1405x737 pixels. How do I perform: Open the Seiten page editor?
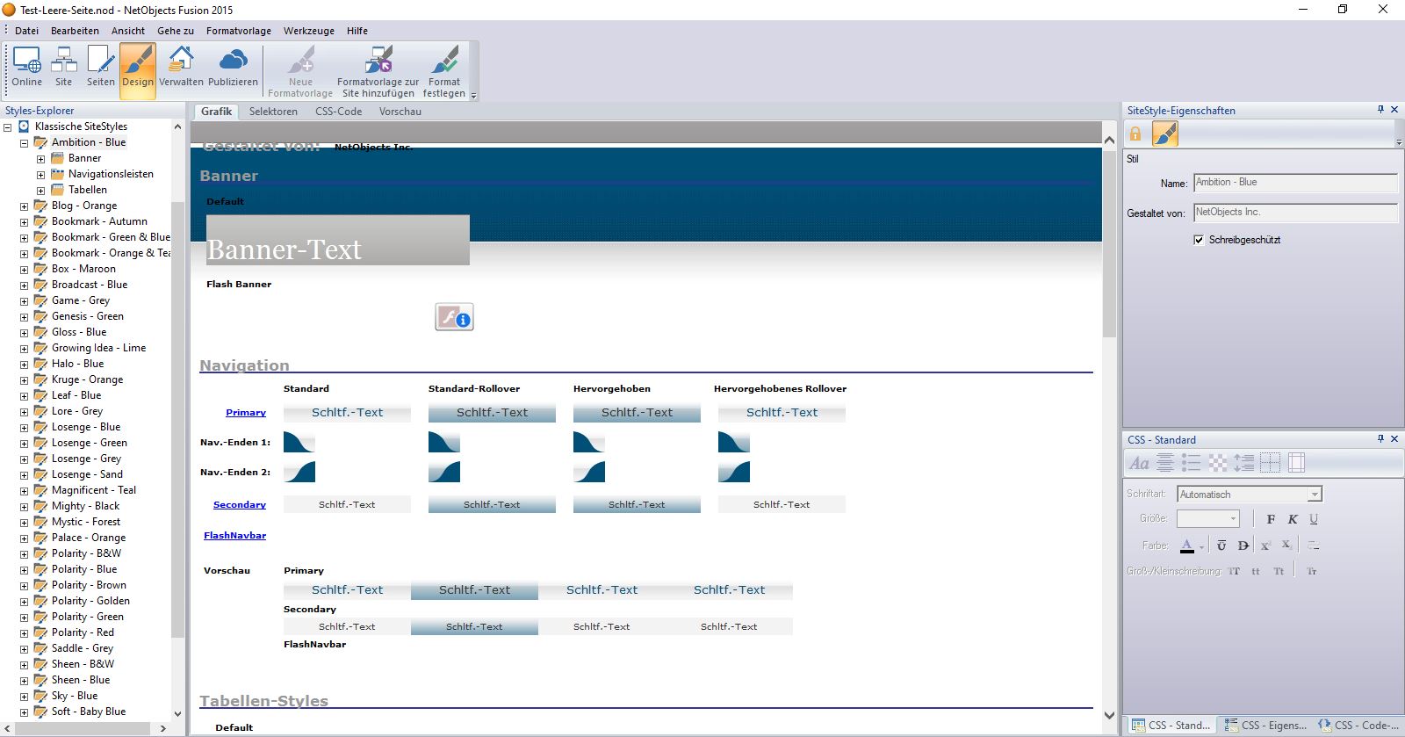pos(100,68)
